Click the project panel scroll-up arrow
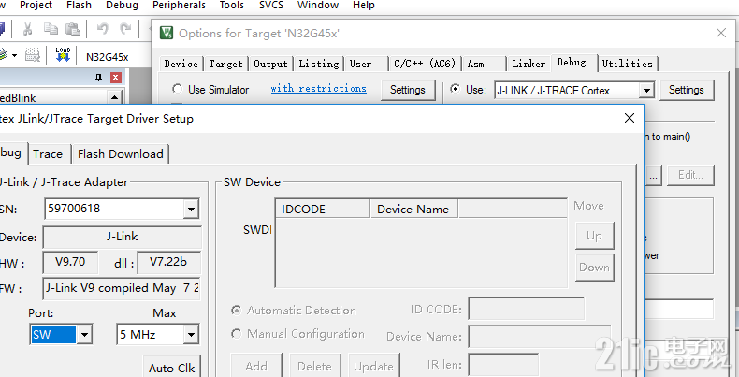The width and height of the screenshot is (739, 377). click(114, 98)
